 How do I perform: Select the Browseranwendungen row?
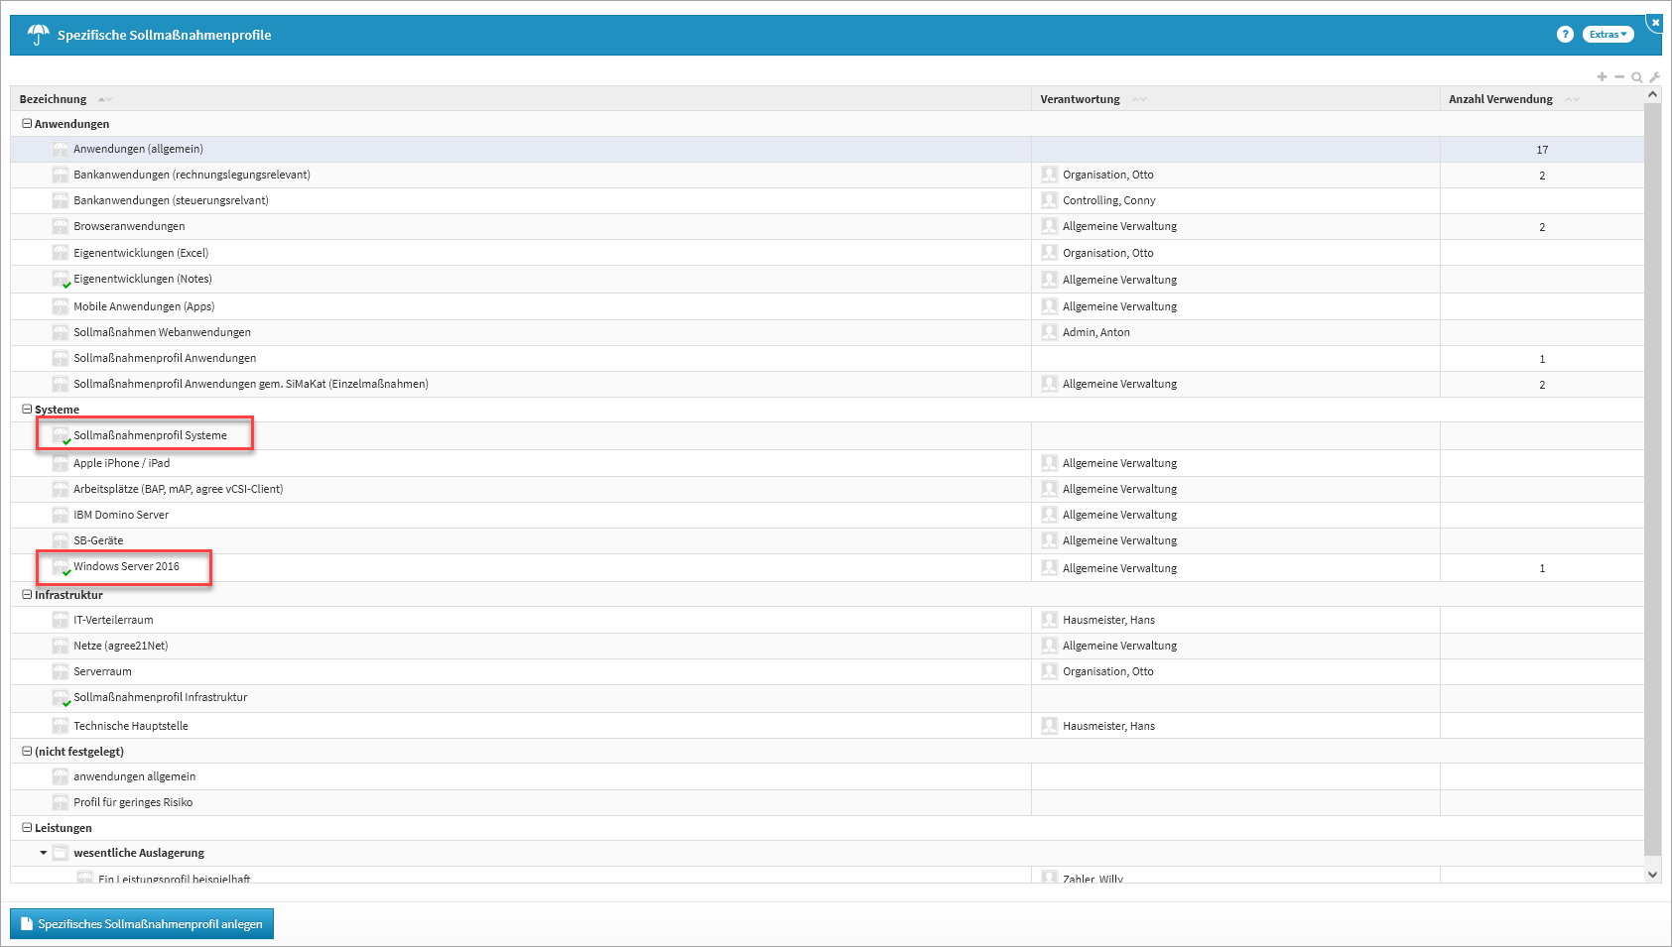click(x=129, y=226)
